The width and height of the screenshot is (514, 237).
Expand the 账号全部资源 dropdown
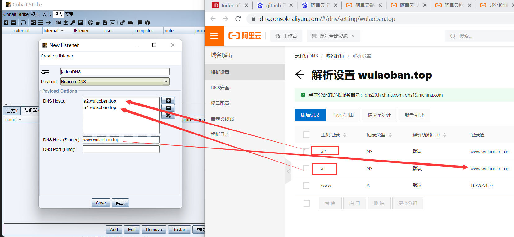(x=334, y=36)
